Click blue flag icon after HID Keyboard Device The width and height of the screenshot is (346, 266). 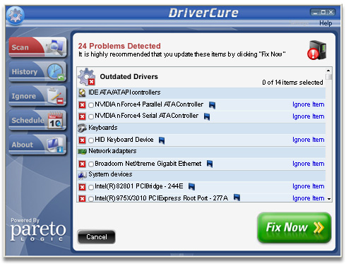pos(162,140)
